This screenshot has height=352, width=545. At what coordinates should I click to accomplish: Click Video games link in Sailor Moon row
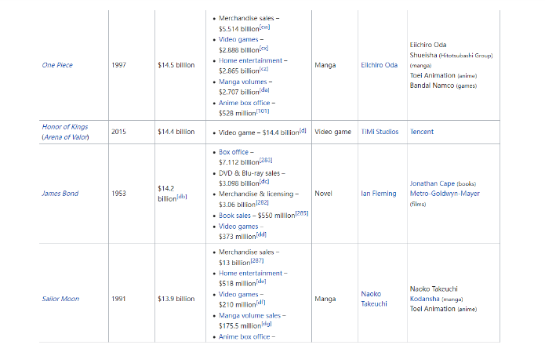pyautogui.click(x=238, y=294)
